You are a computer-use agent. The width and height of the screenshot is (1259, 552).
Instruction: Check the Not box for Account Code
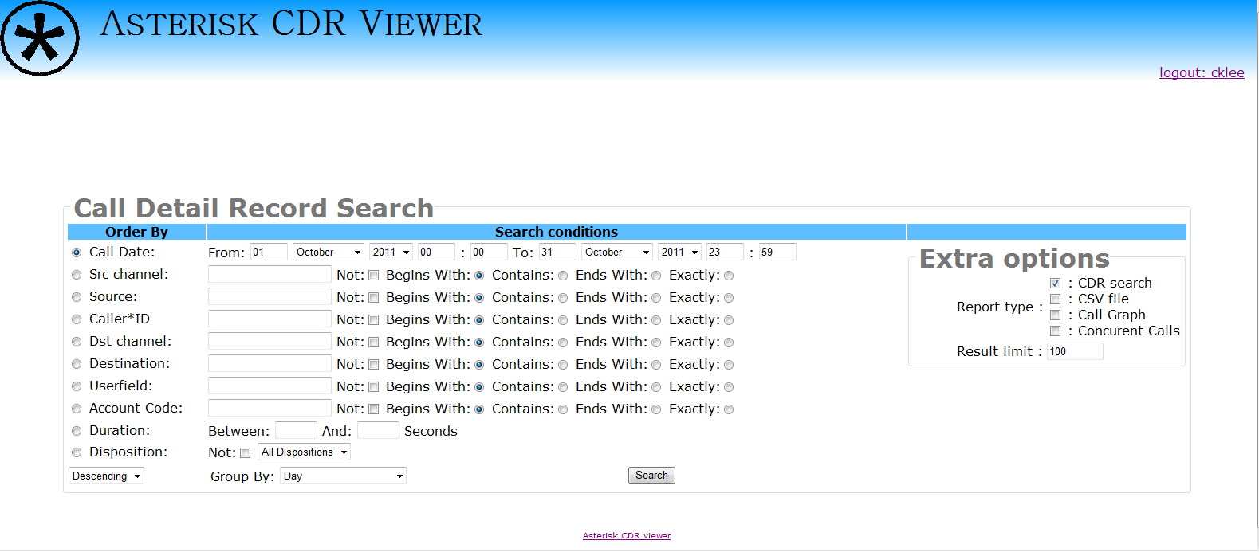coord(373,409)
